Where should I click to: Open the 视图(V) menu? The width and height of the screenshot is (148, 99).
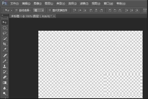(x=96, y=4)
